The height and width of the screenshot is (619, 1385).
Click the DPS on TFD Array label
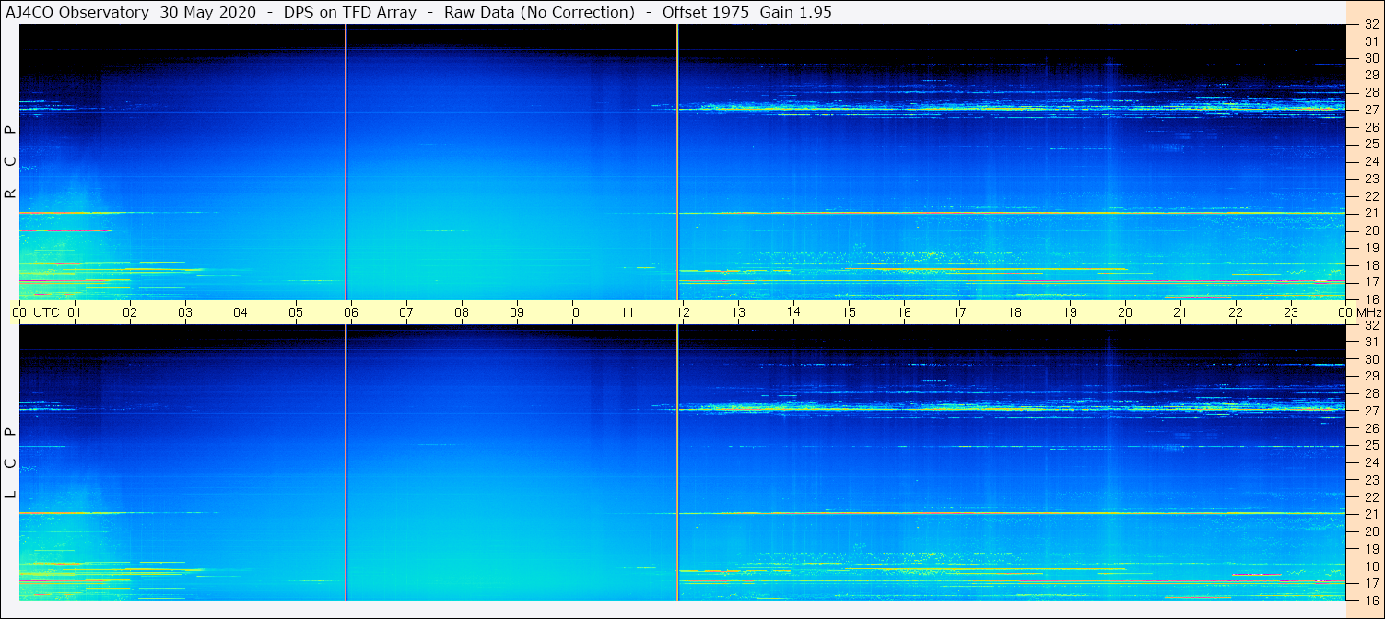point(349,12)
